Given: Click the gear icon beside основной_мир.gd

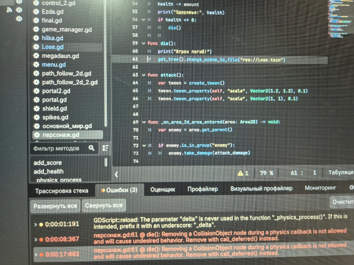Looking at the screenshot, I should click(x=37, y=126).
